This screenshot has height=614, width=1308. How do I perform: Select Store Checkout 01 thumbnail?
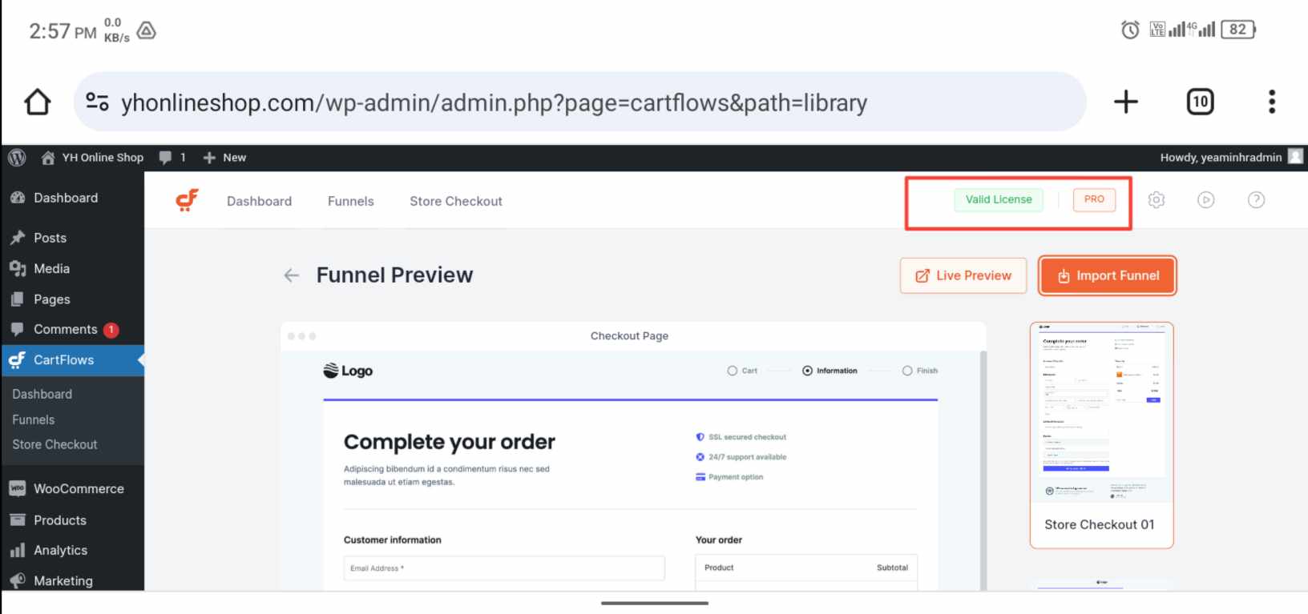[1102, 435]
